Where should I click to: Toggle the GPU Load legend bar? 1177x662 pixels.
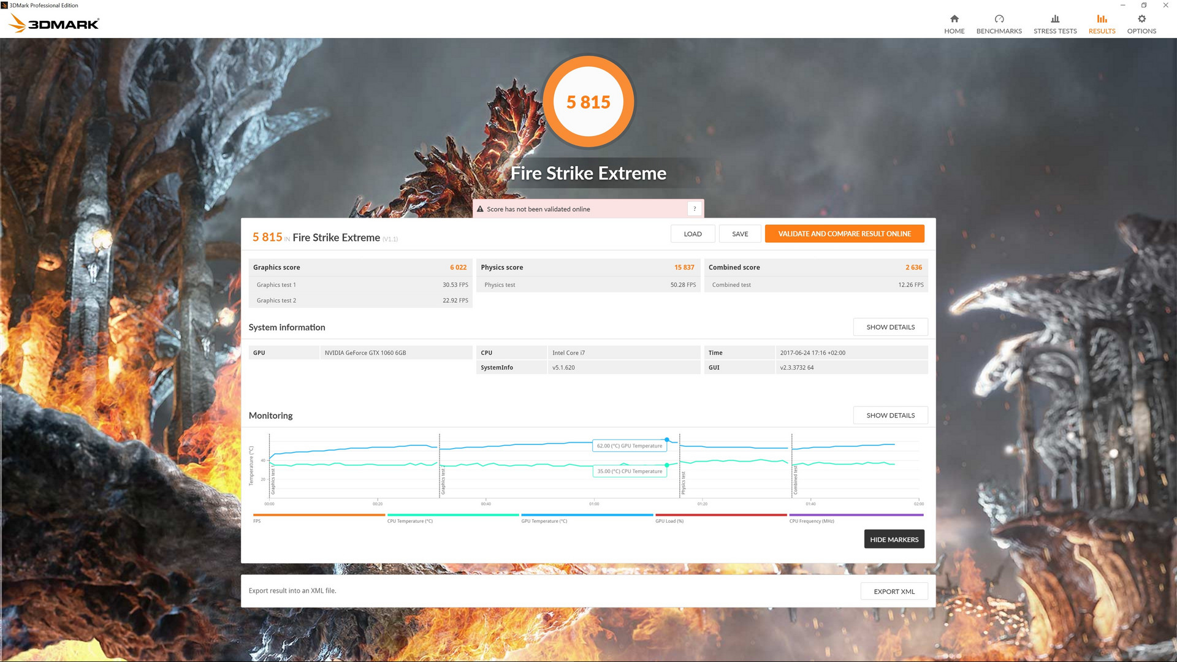tap(721, 515)
